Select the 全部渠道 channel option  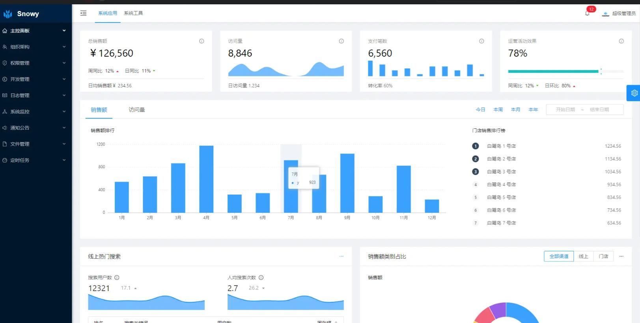click(x=559, y=256)
